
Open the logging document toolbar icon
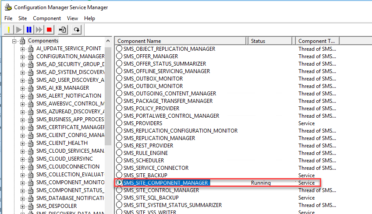point(63,30)
